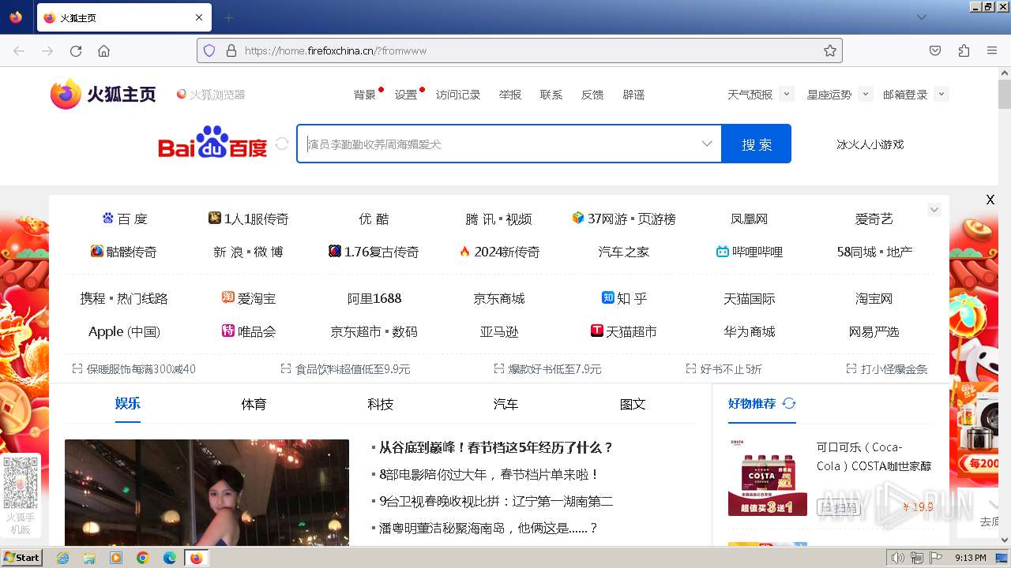Screen dimensions: 1011x568
Task: Open the 知乎 site link
Action: (624, 298)
